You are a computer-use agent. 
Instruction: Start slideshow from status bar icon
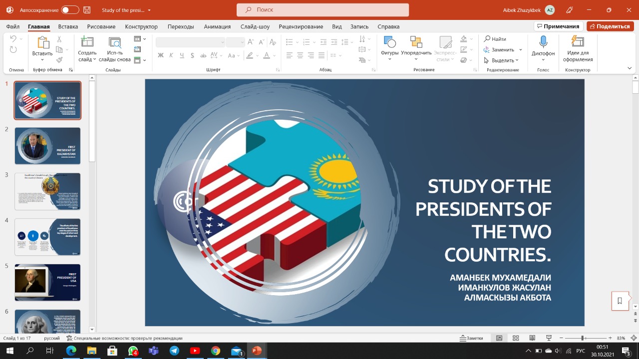549,338
